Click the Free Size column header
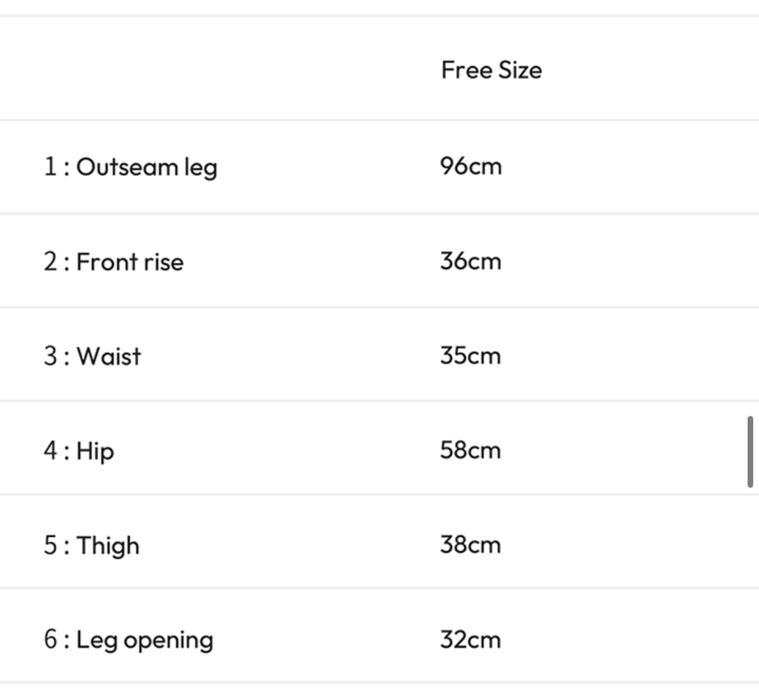Viewport: 759px width, 696px height. click(x=491, y=70)
